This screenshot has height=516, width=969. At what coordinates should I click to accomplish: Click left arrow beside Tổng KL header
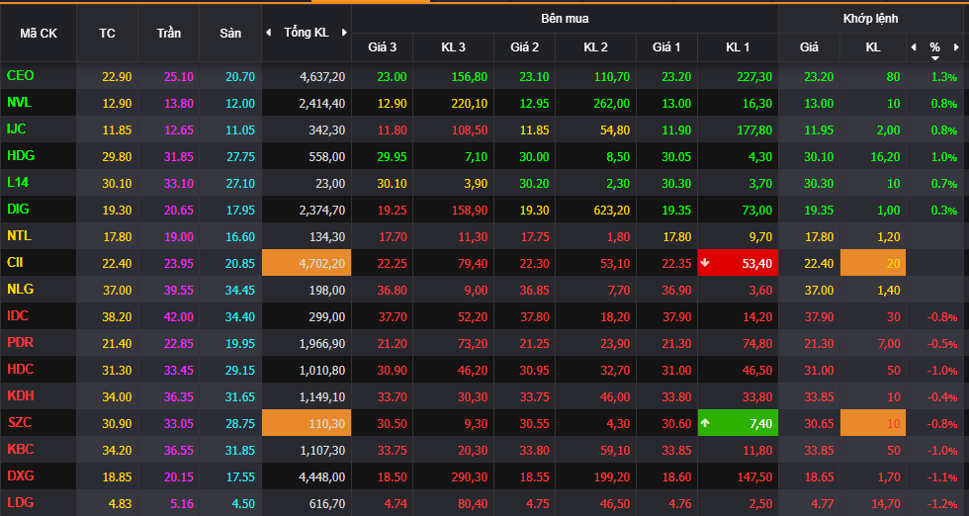pos(268,33)
